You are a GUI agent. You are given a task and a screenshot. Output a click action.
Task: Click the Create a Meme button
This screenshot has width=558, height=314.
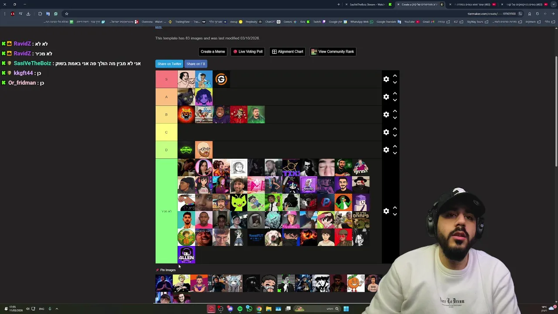[213, 51]
